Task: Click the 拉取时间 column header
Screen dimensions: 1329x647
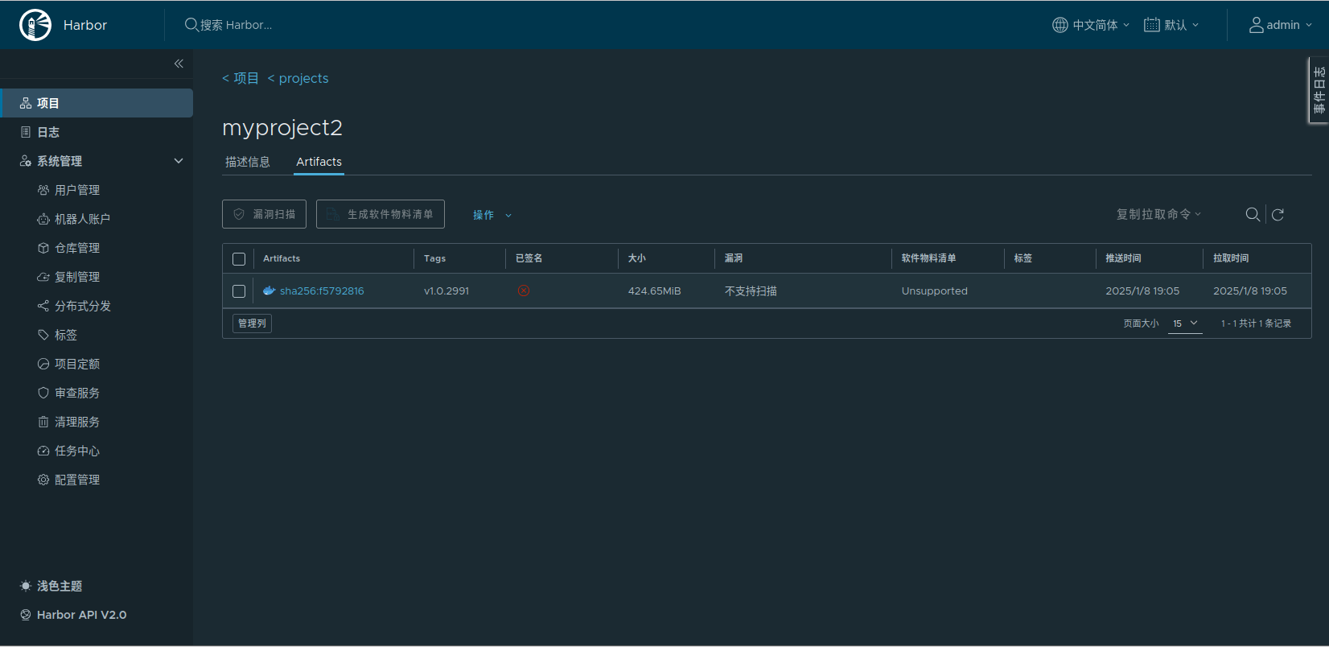Action: [x=1231, y=258]
